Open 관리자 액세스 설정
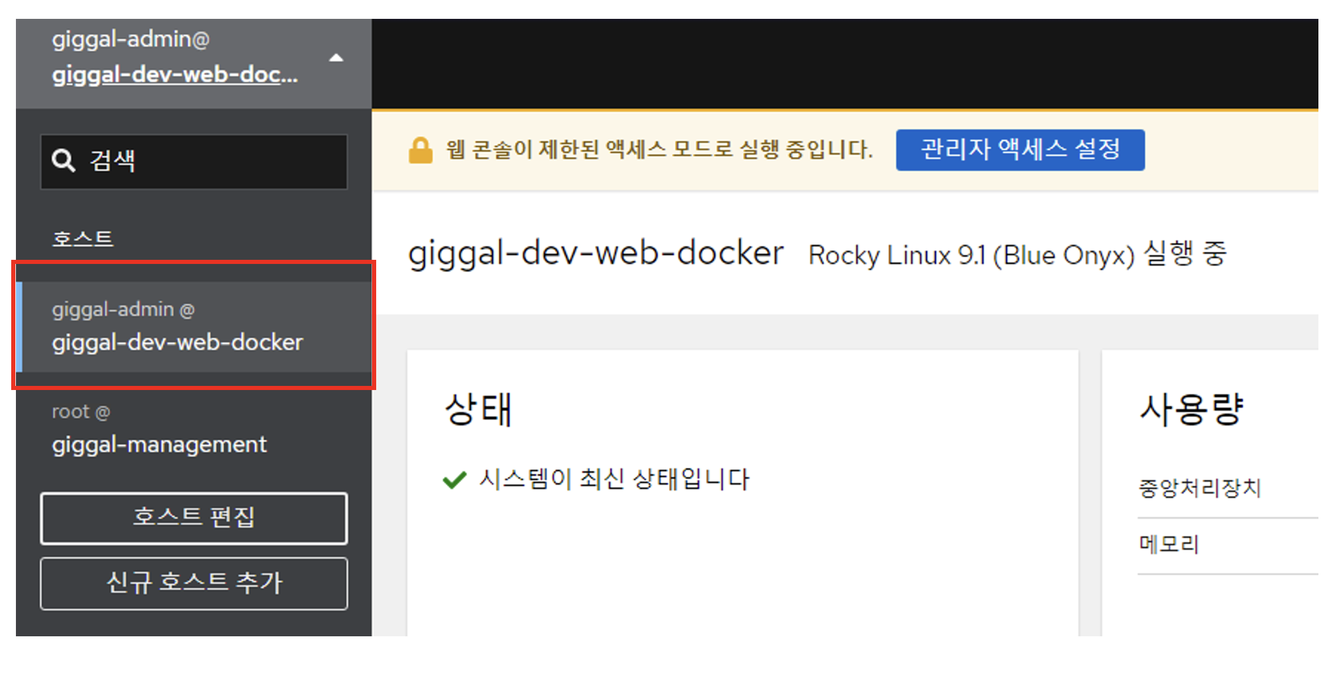 pyautogui.click(x=1020, y=150)
